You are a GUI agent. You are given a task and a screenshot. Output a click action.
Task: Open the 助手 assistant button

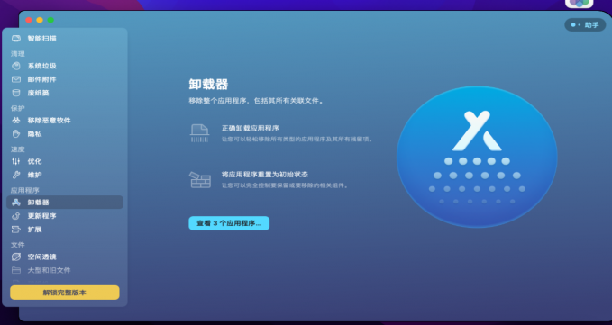[585, 25]
